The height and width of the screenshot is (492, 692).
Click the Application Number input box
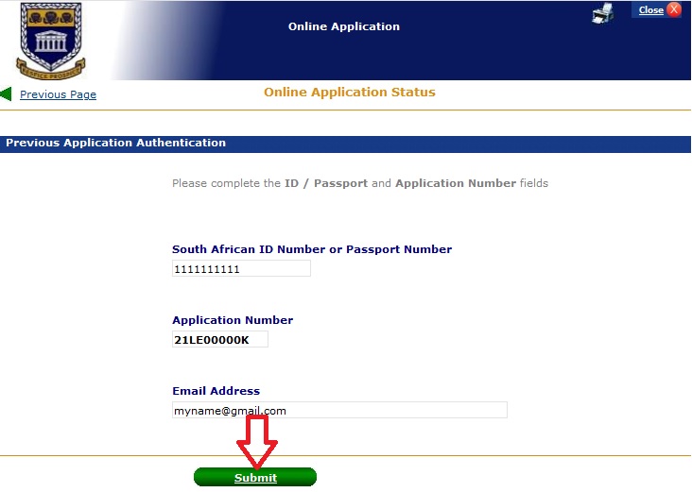pos(220,339)
